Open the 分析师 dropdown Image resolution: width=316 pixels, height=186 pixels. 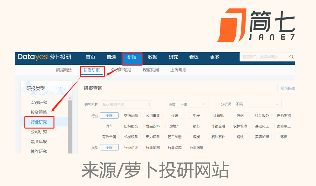(257, 104)
